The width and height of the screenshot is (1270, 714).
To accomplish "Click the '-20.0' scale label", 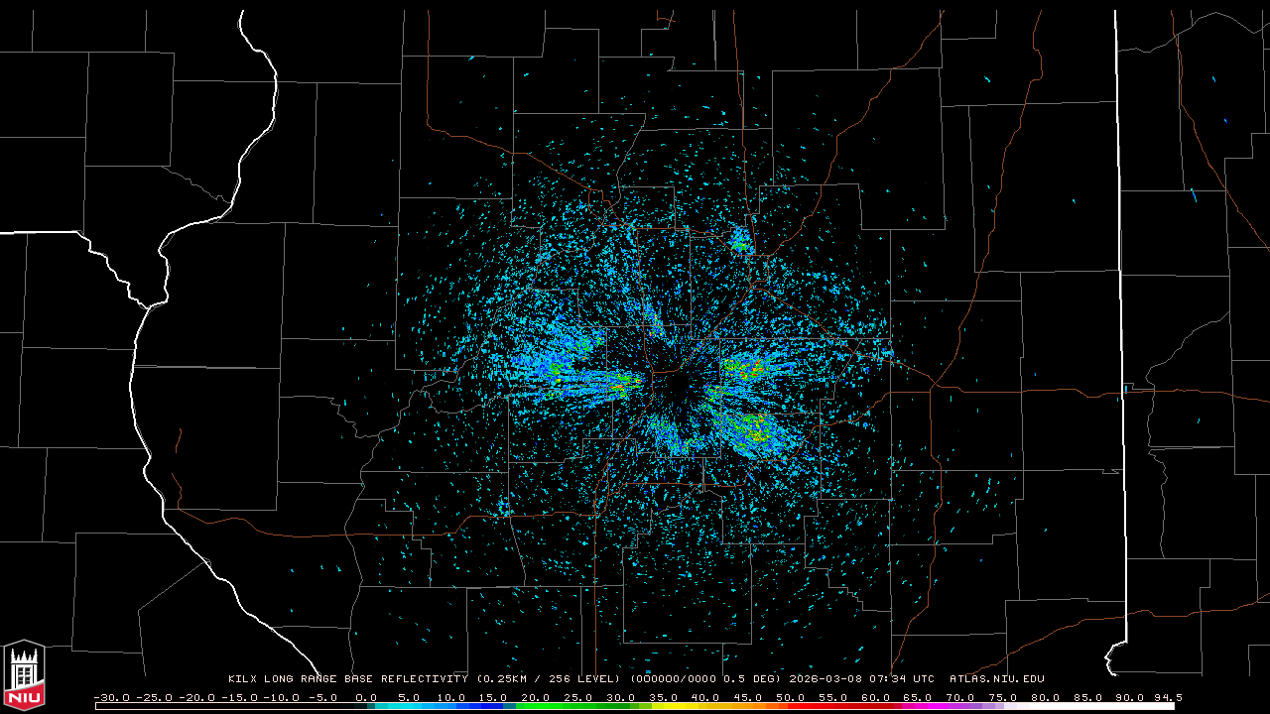I will [197, 698].
